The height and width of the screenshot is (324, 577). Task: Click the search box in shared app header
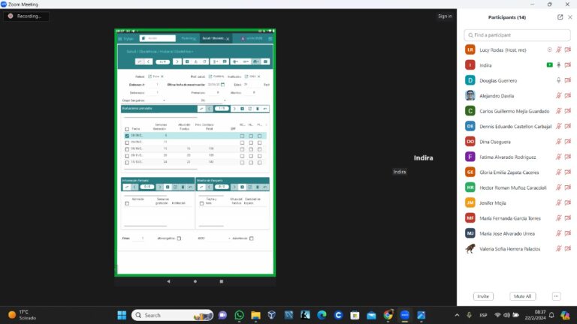coord(158,38)
